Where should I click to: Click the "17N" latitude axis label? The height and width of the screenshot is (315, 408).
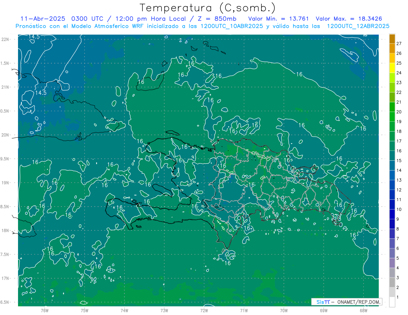point(6,278)
